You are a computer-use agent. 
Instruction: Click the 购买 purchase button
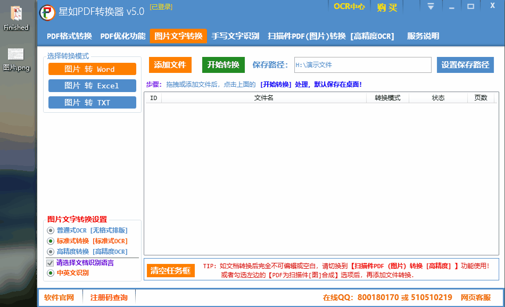click(x=387, y=7)
